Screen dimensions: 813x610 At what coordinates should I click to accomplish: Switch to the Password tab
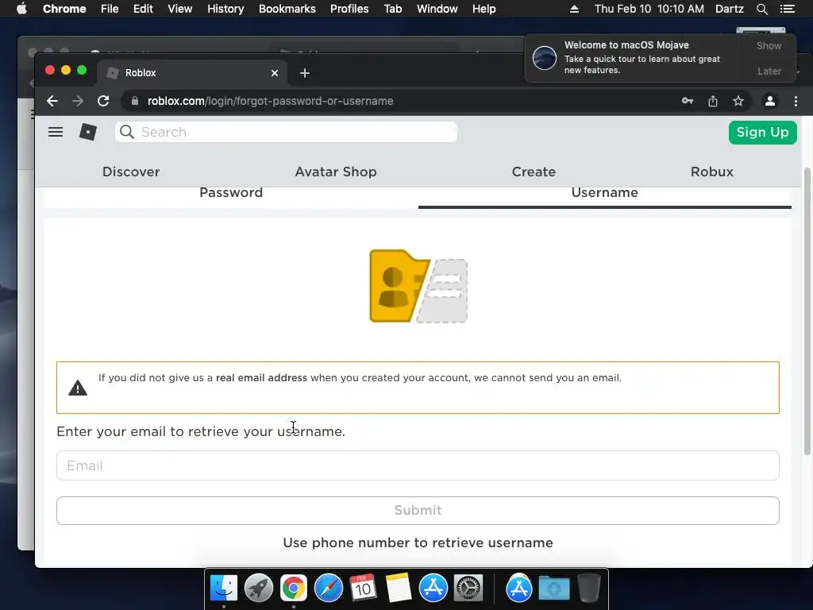click(x=231, y=193)
